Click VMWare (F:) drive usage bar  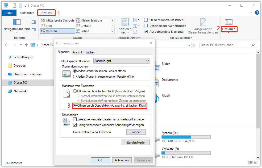pos(186,153)
